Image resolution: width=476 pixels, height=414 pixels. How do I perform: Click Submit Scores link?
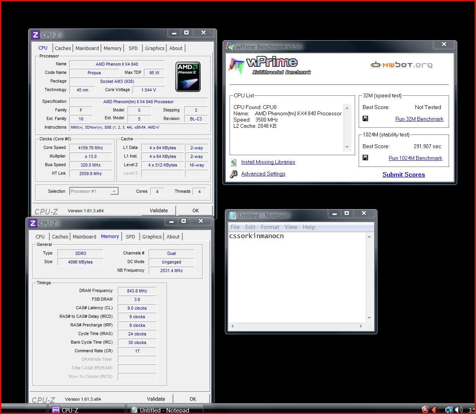tap(404, 175)
